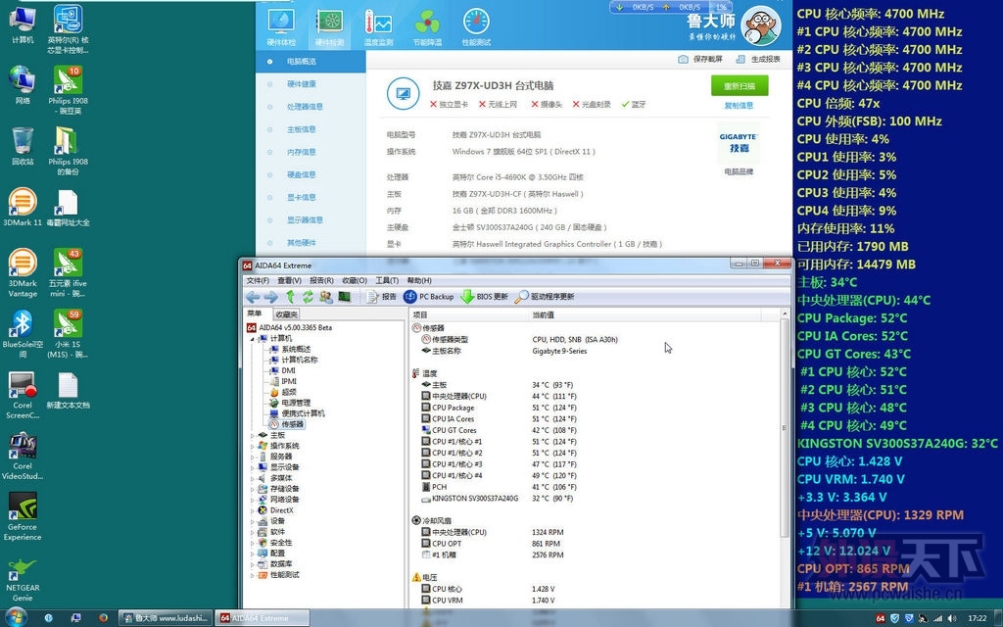Open the 硬件体检 icon in 鲁大师
The width and height of the screenshot is (1003, 627).
281,27
